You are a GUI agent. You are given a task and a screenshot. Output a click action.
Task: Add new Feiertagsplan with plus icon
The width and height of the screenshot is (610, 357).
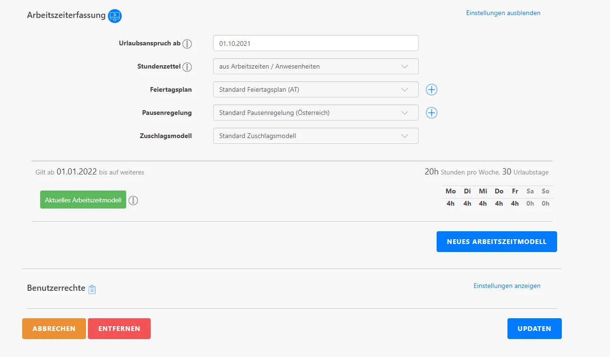coord(431,90)
